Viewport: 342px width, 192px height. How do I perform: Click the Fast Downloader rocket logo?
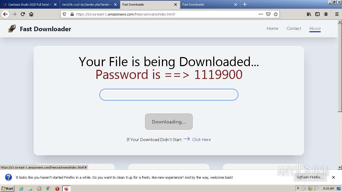[x=12, y=29]
